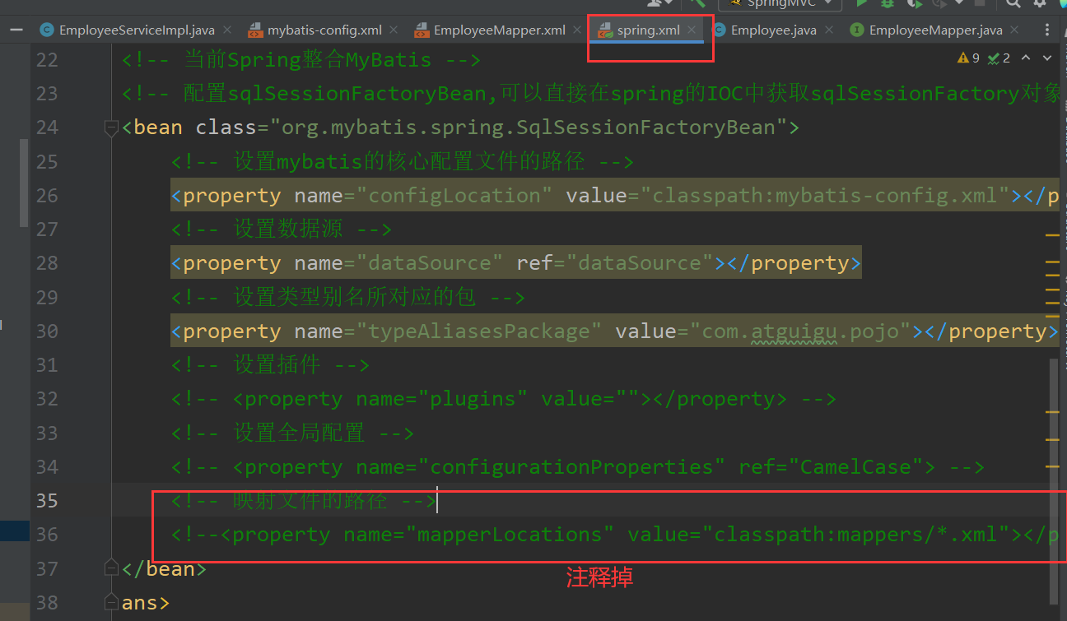This screenshot has width=1067, height=621.
Task: Collapse the bean element fold on line 24
Action: pos(111,127)
